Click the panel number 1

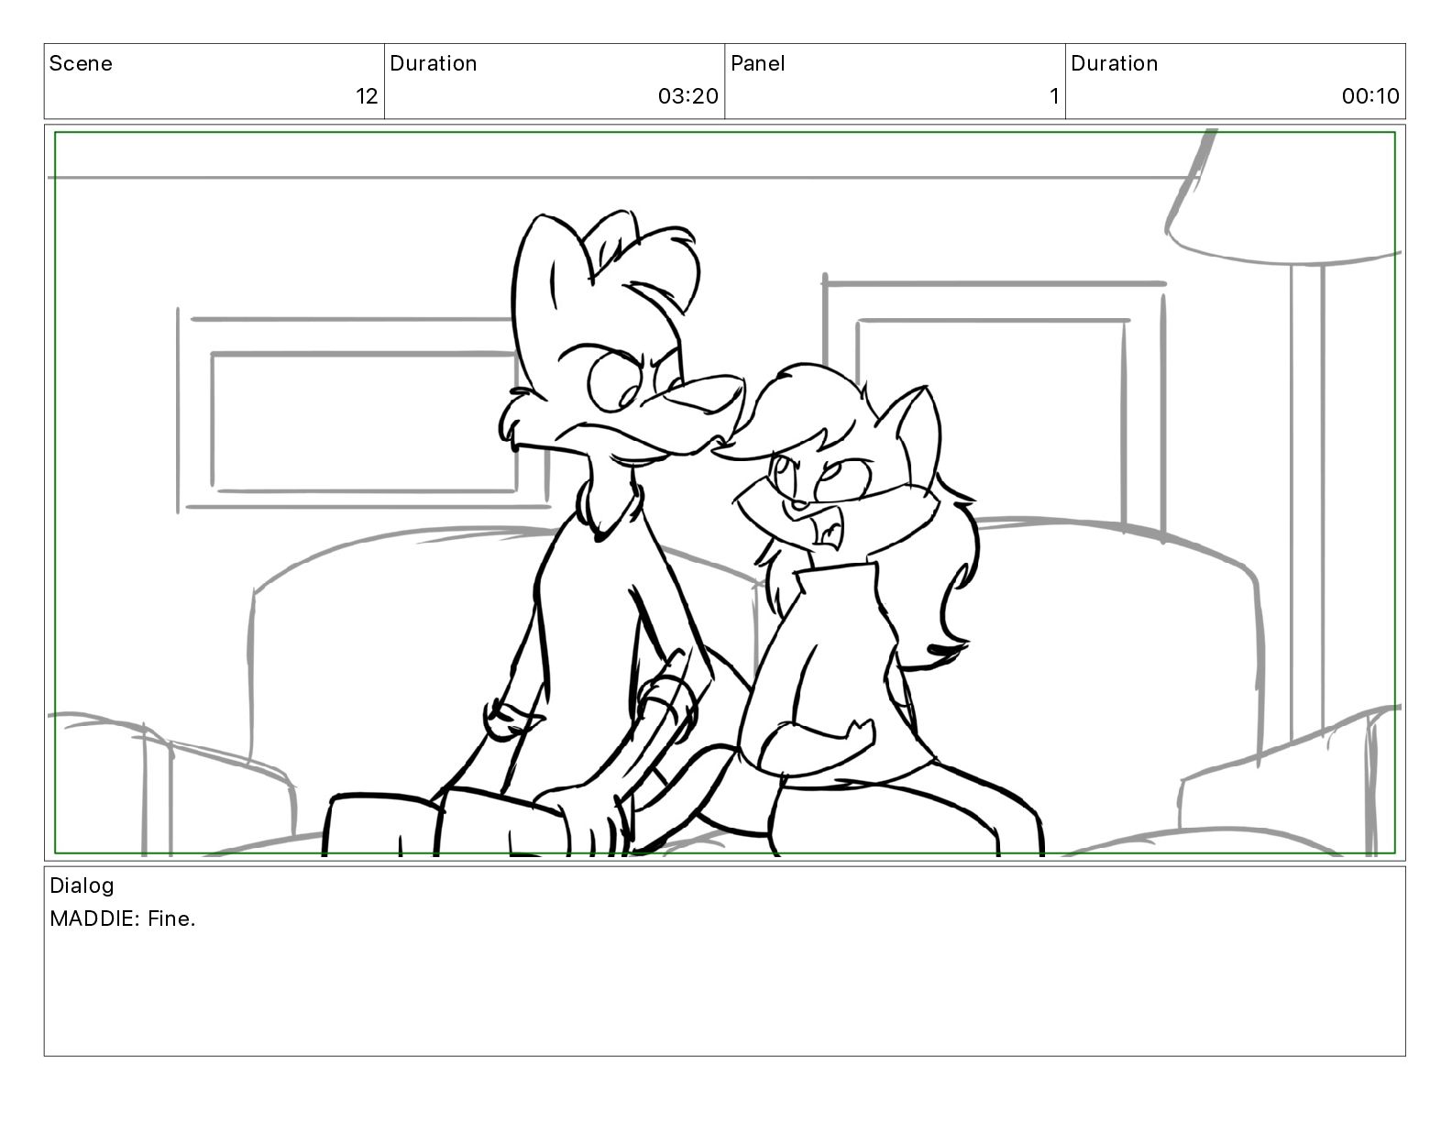[x=1054, y=96]
